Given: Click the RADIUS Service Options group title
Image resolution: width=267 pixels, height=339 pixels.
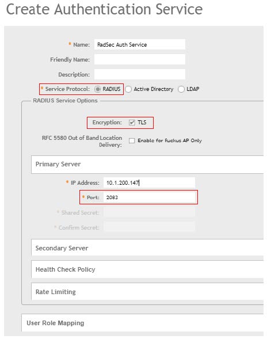Looking at the screenshot, I should pyautogui.click(x=65, y=101).
